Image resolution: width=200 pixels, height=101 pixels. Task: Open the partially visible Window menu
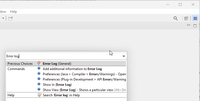tap(3, 12)
